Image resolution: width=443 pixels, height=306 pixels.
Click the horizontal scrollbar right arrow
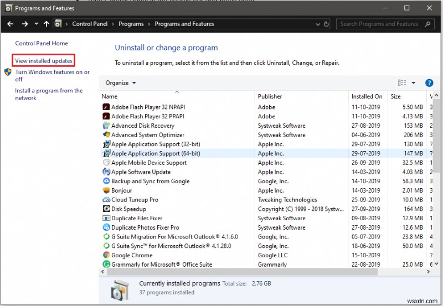pos(428,272)
